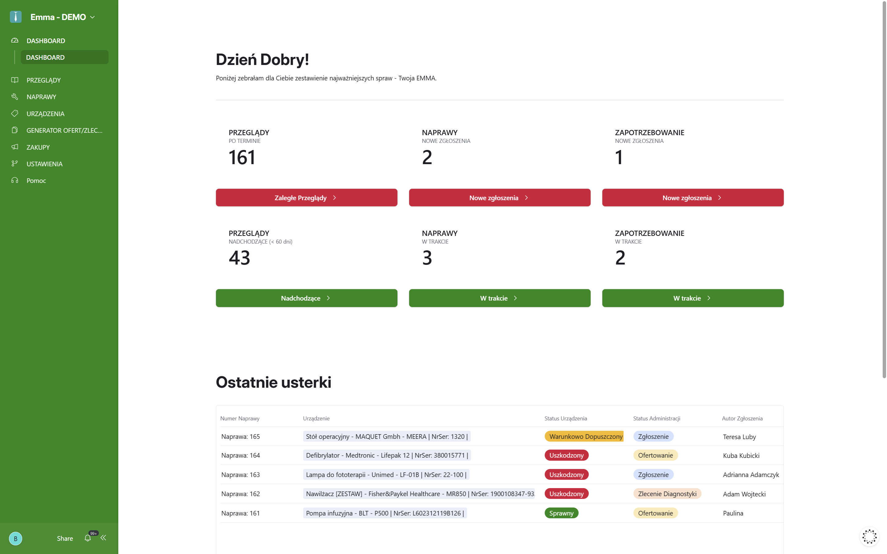Viewport: 887px width, 554px height.
Task: Click the Warunkowo Dopuszczony status badge
Action: 585,436
